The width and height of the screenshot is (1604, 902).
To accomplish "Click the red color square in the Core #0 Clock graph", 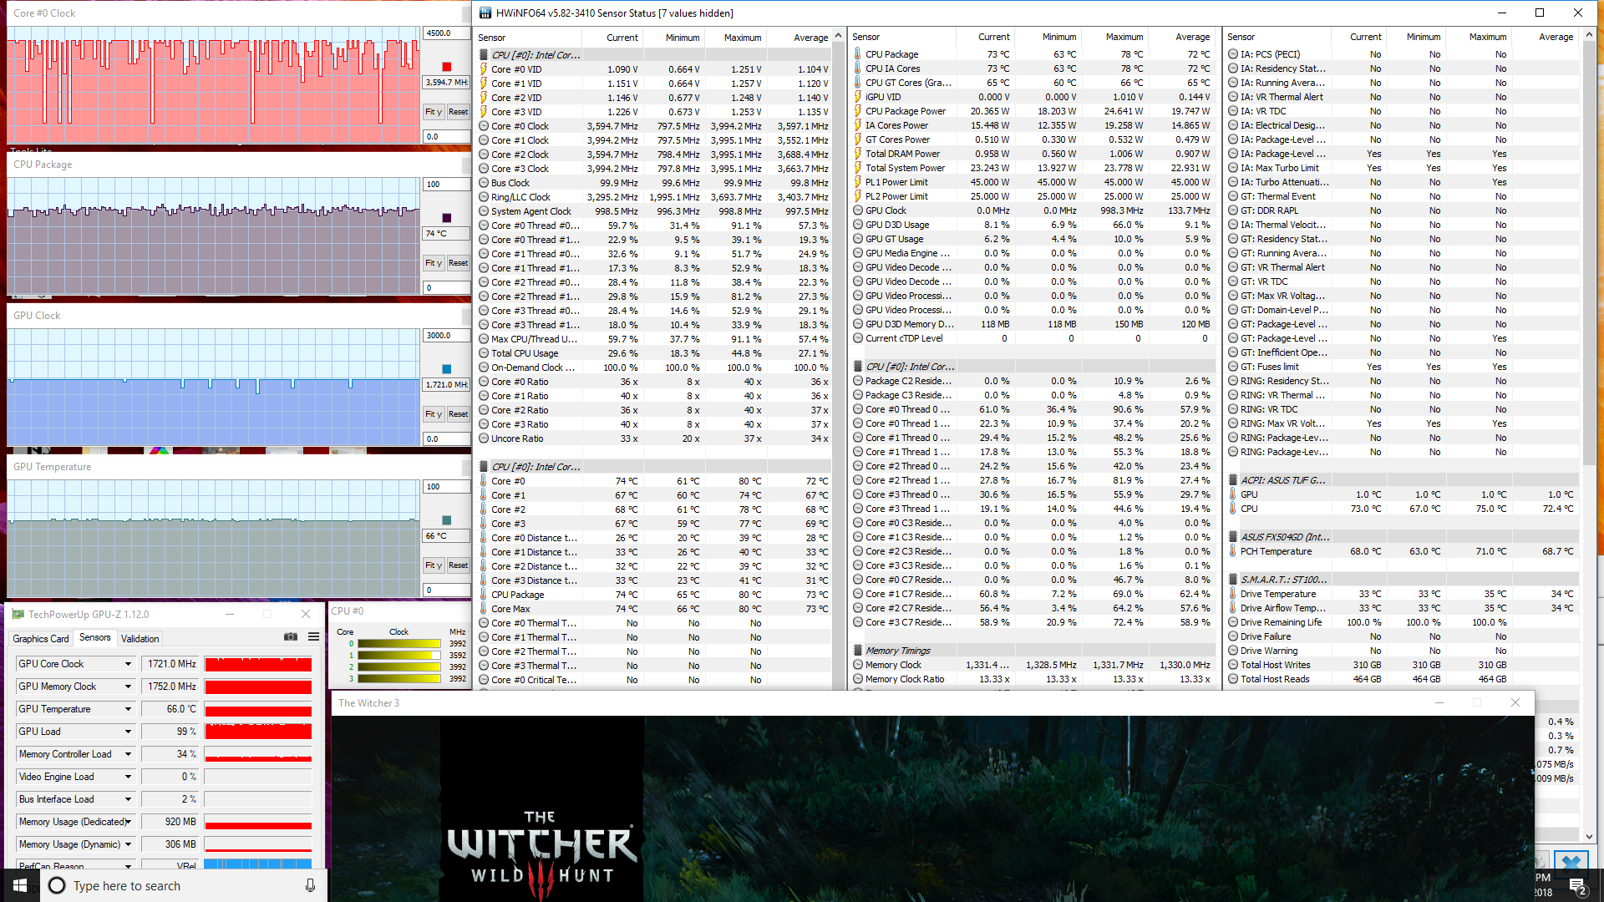I will tap(446, 67).
